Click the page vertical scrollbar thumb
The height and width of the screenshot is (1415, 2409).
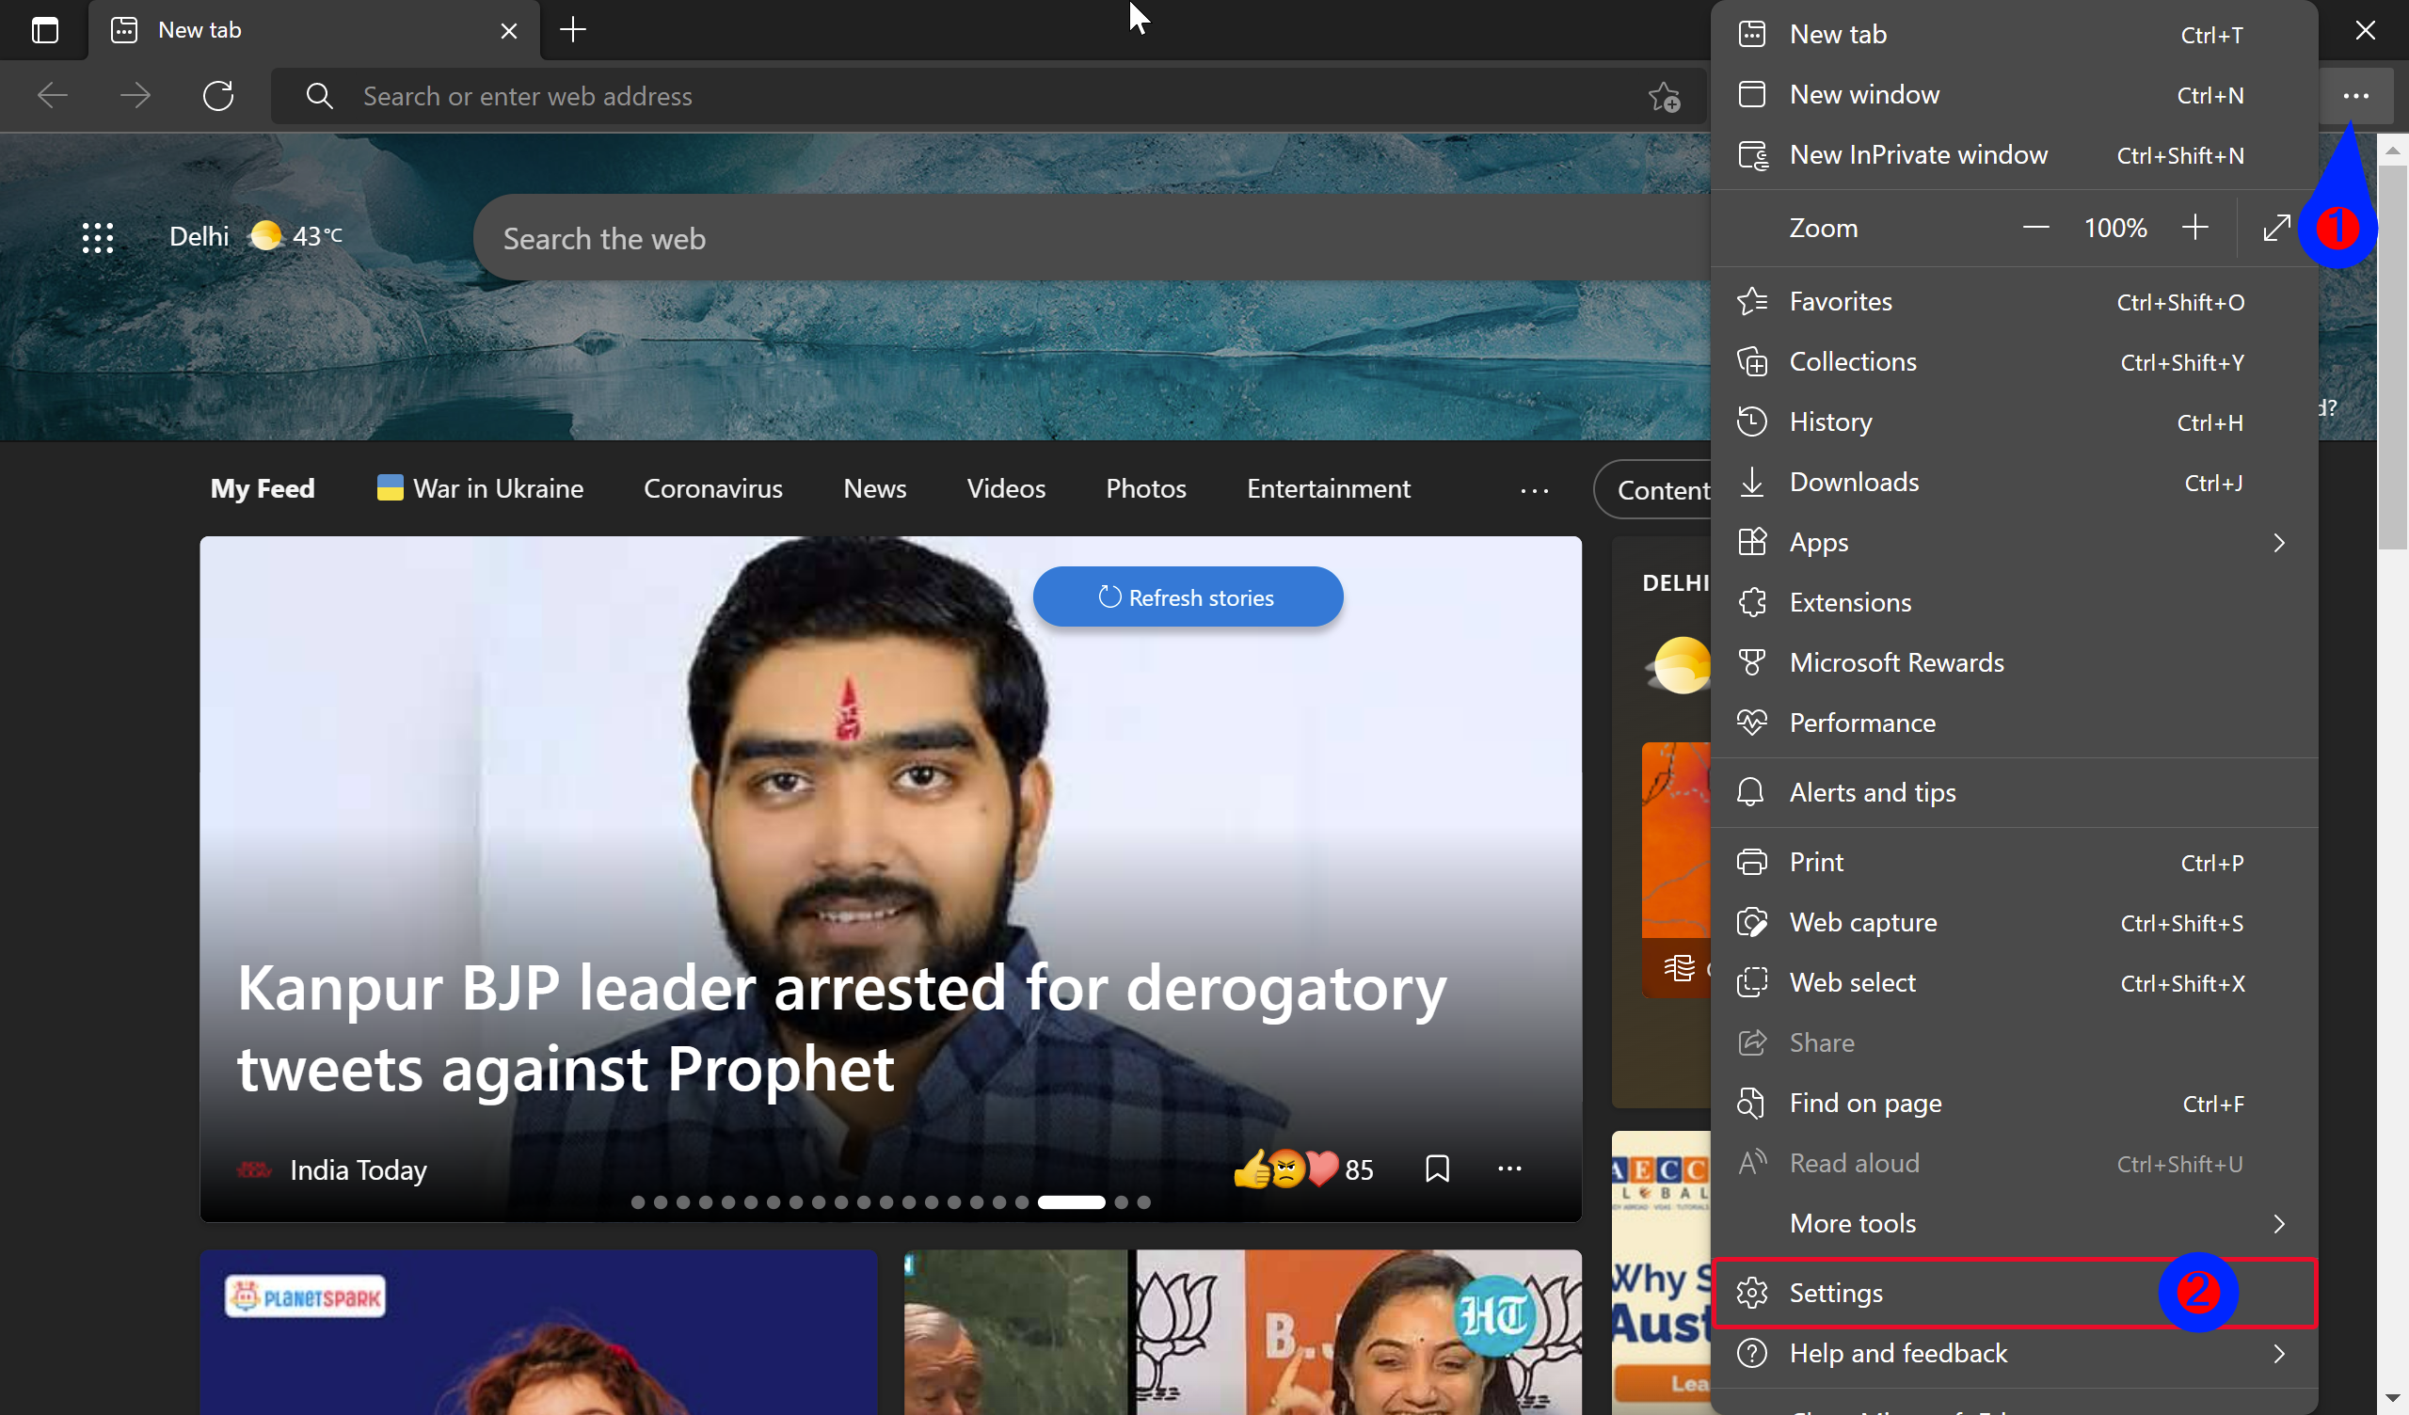2393,357
